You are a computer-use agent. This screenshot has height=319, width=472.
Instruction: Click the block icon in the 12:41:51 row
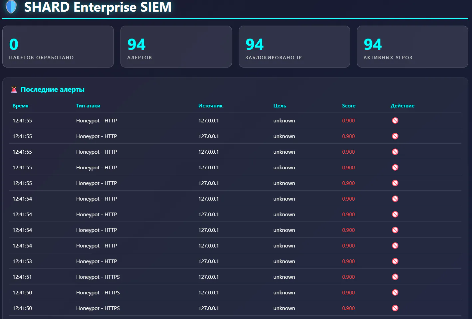coord(395,277)
